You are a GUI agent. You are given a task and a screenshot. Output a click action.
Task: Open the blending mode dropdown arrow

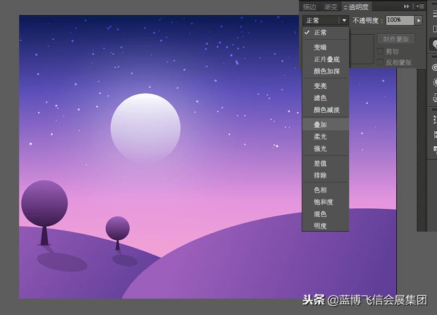344,20
